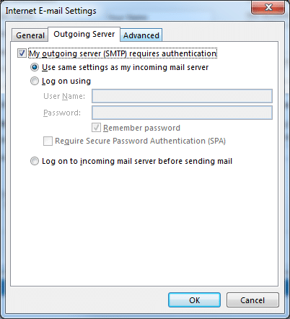Viewport: 290px width, 319px height.
Task: Click into the User Name field
Action: [x=182, y=96]
